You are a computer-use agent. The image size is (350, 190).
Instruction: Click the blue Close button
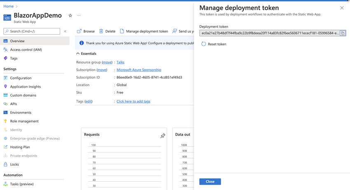pos(210,181)
